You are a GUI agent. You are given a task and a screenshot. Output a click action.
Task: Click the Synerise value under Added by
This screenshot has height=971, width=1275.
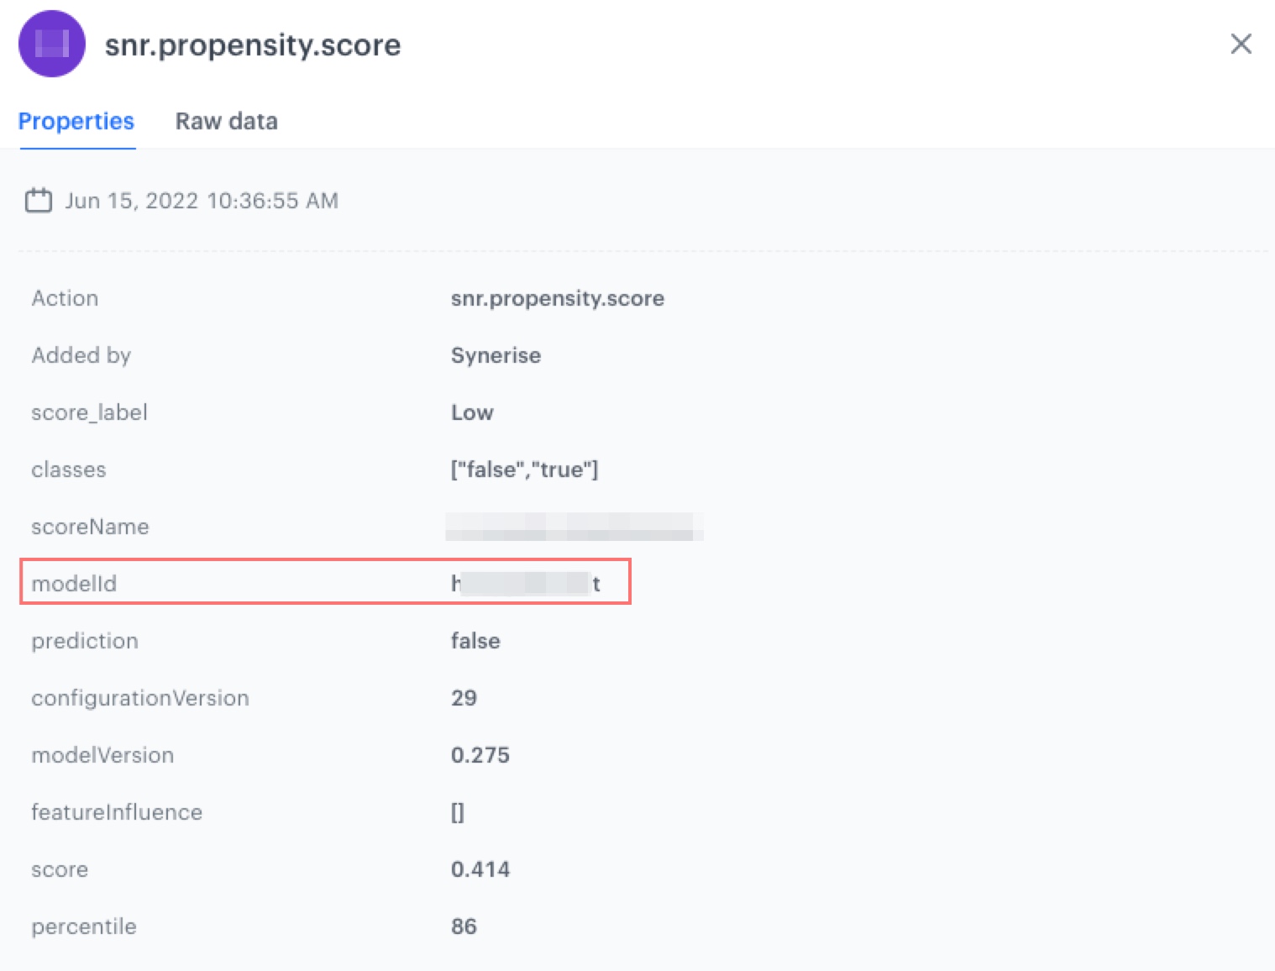(496, 355)
